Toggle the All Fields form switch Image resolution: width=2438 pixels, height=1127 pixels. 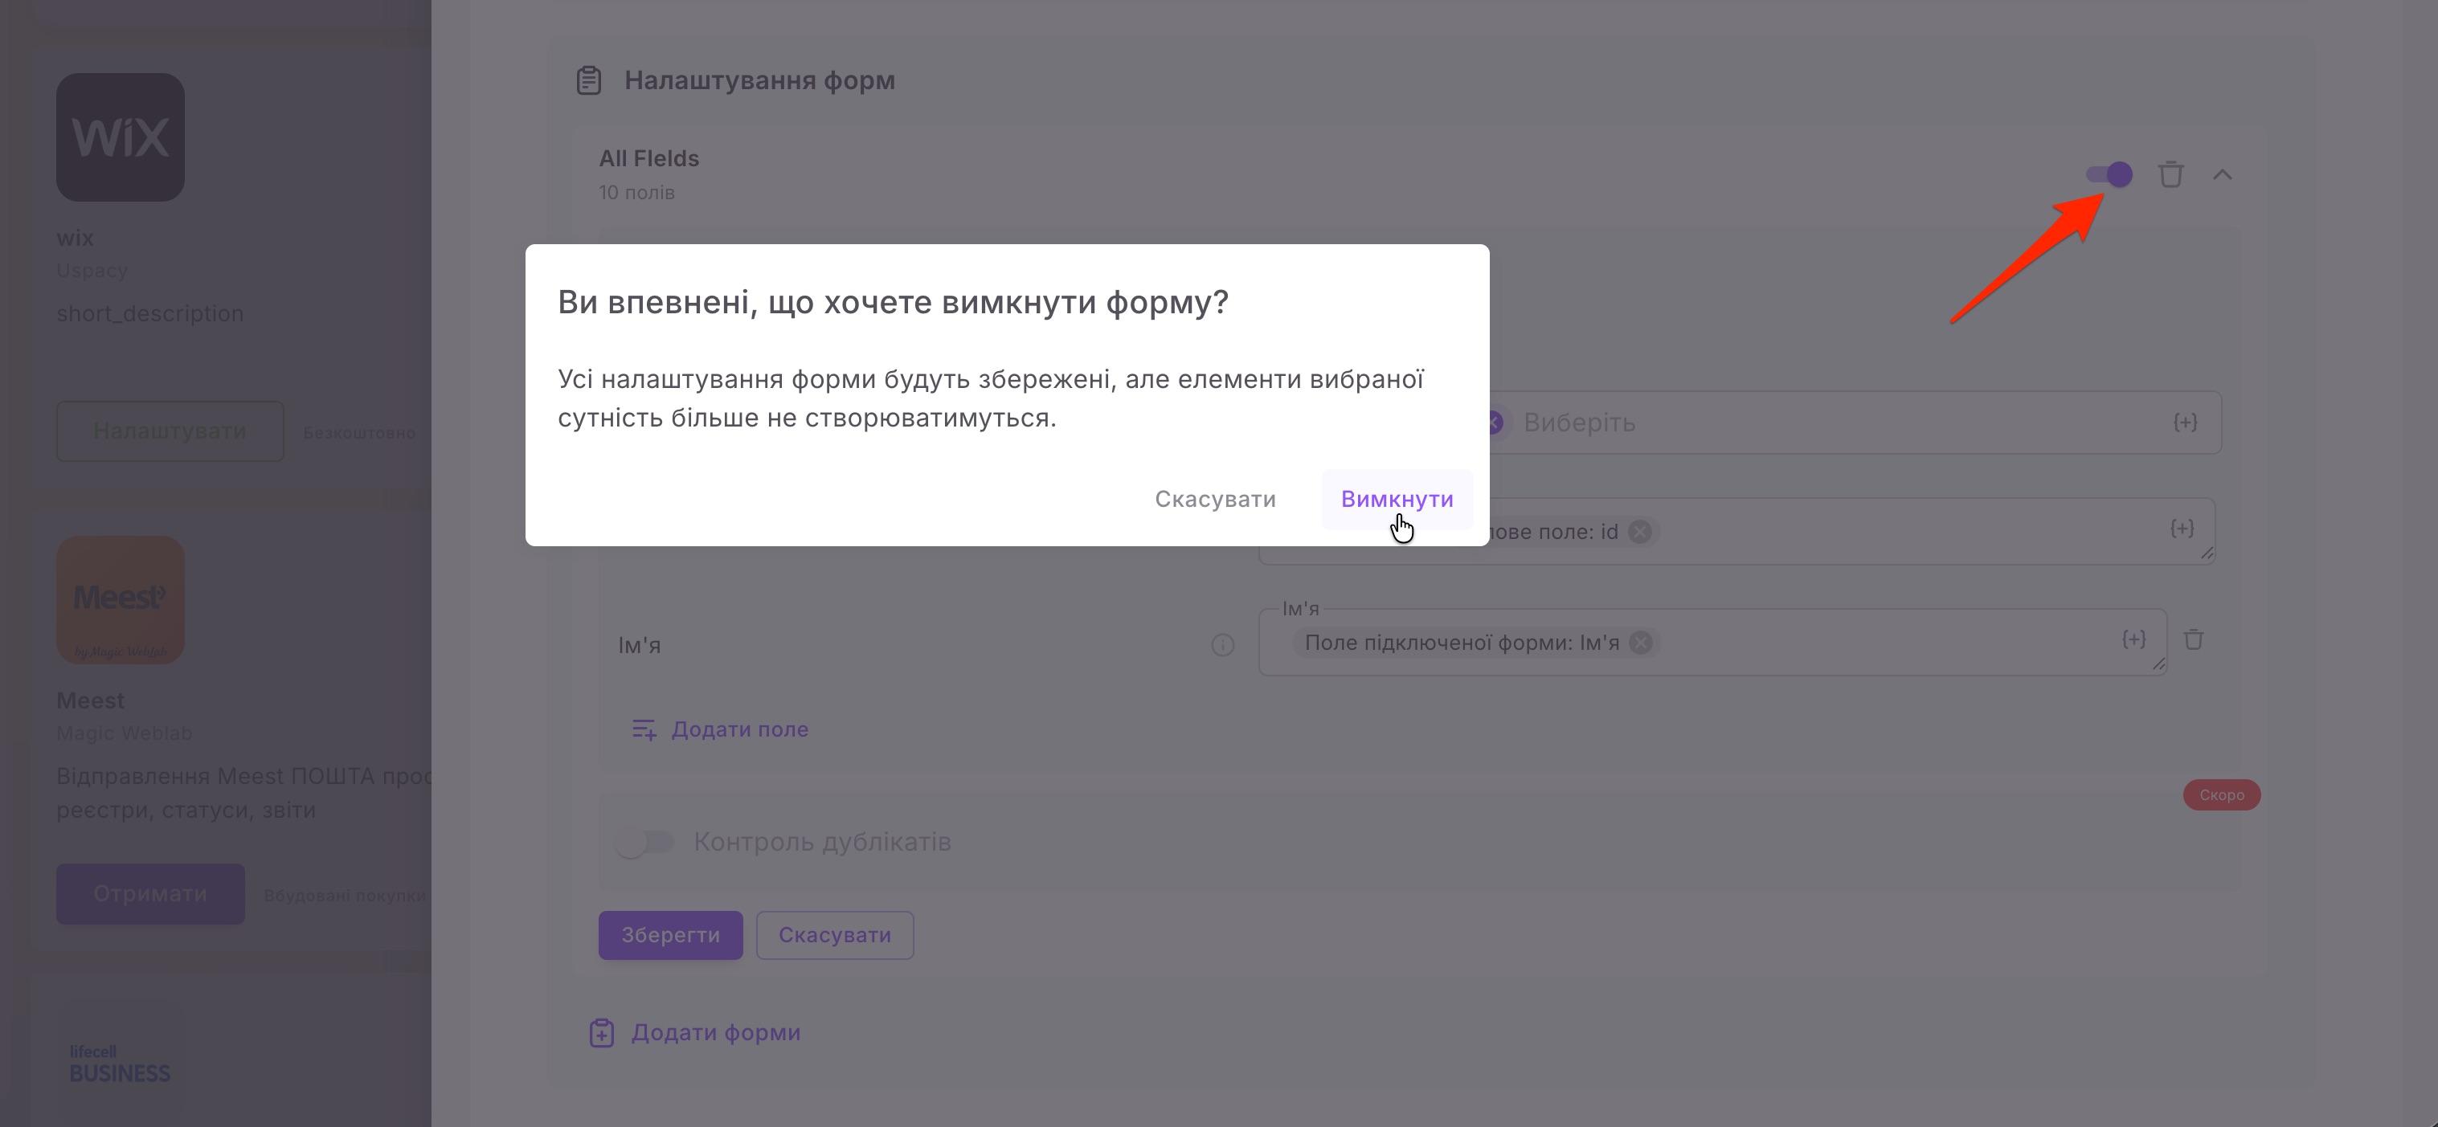(2109, 174)
